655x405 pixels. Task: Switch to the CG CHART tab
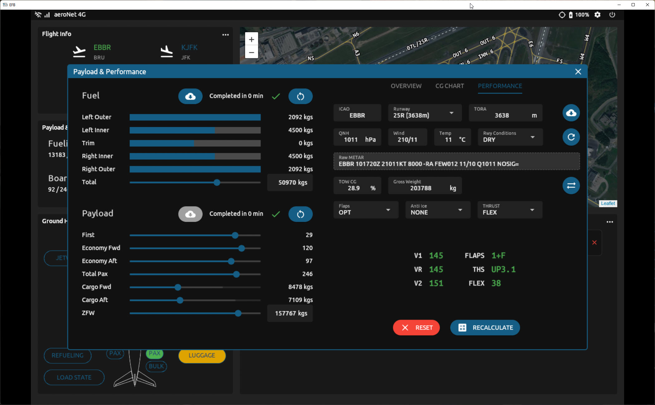(x=449, y=86)
